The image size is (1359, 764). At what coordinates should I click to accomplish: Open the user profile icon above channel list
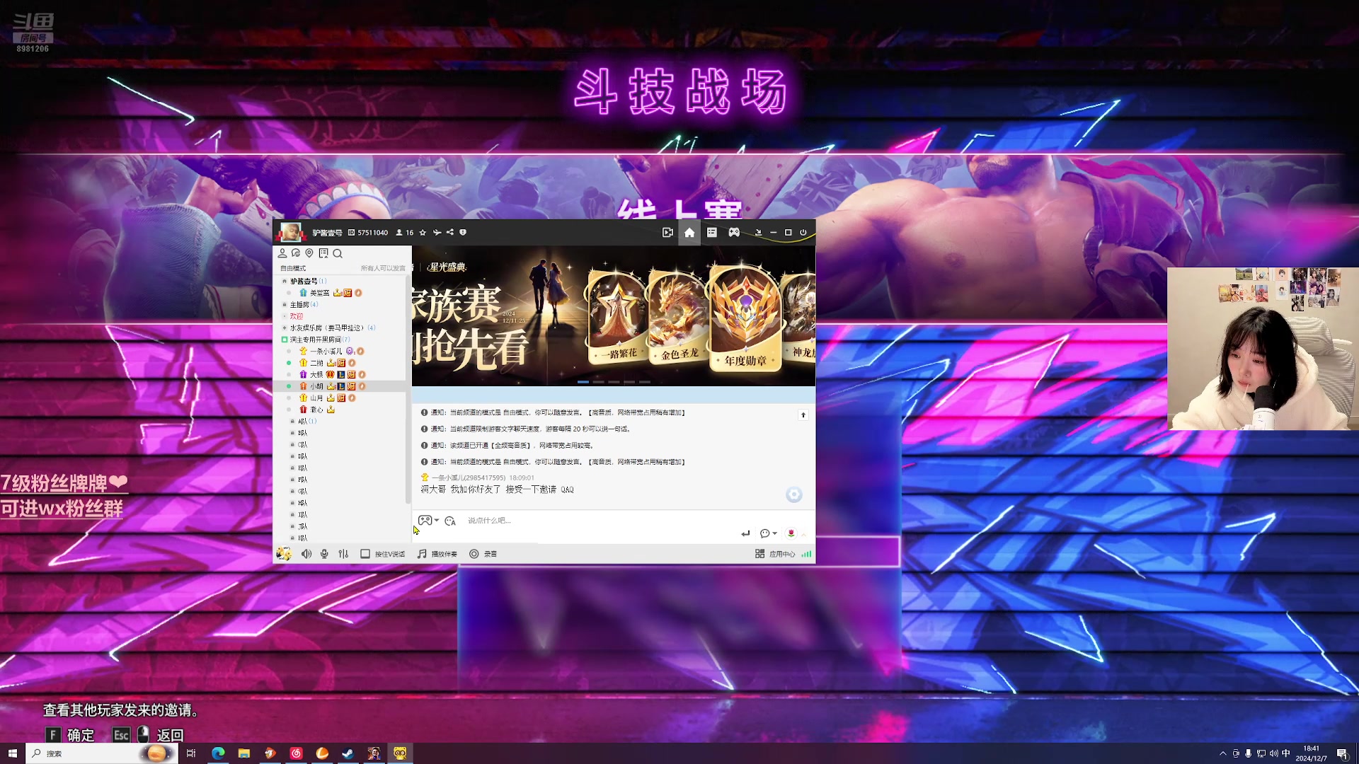[x=282, y=253]
